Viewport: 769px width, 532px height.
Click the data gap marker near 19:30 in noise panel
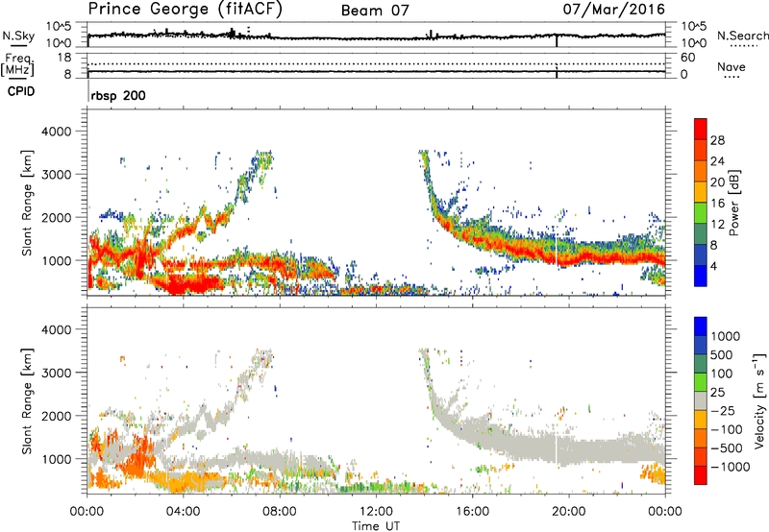click(x=557, y=40)
